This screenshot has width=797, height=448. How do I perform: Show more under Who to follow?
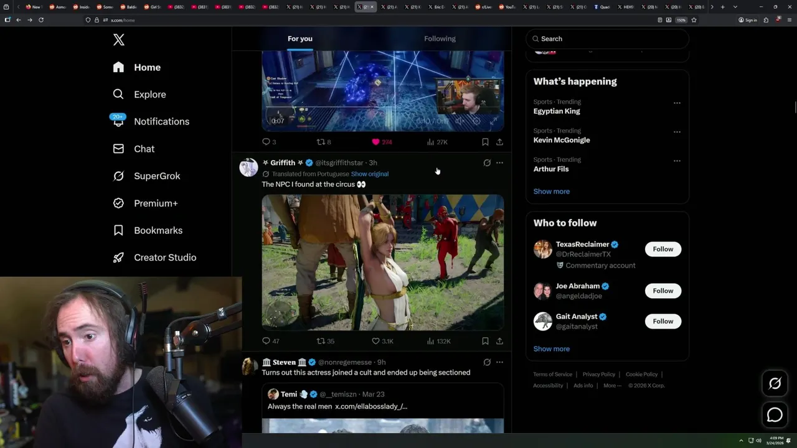point(551,349)
